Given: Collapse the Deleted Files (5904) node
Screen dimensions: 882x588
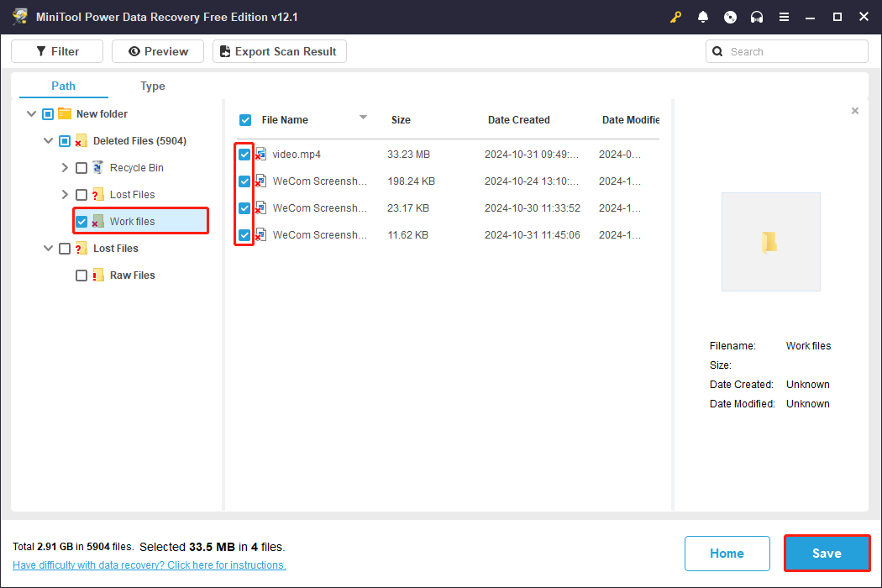Looking at the screenshot, I should (x=48, y=141).
